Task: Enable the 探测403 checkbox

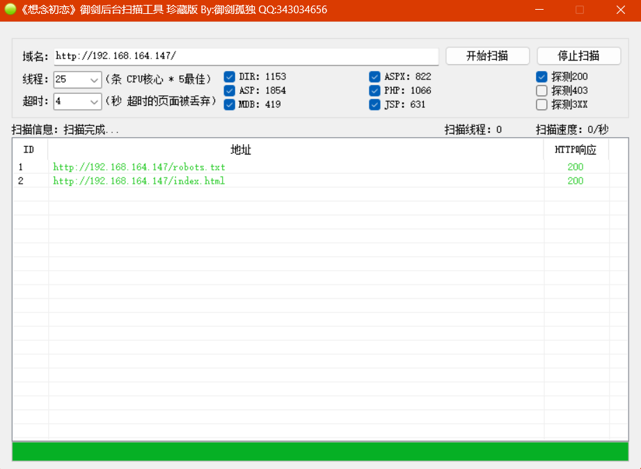Action: pos(541,90)
